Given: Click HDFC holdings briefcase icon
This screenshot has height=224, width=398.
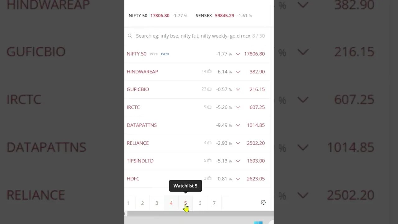Looking at the screenshot, I should (x=210, y=179).
